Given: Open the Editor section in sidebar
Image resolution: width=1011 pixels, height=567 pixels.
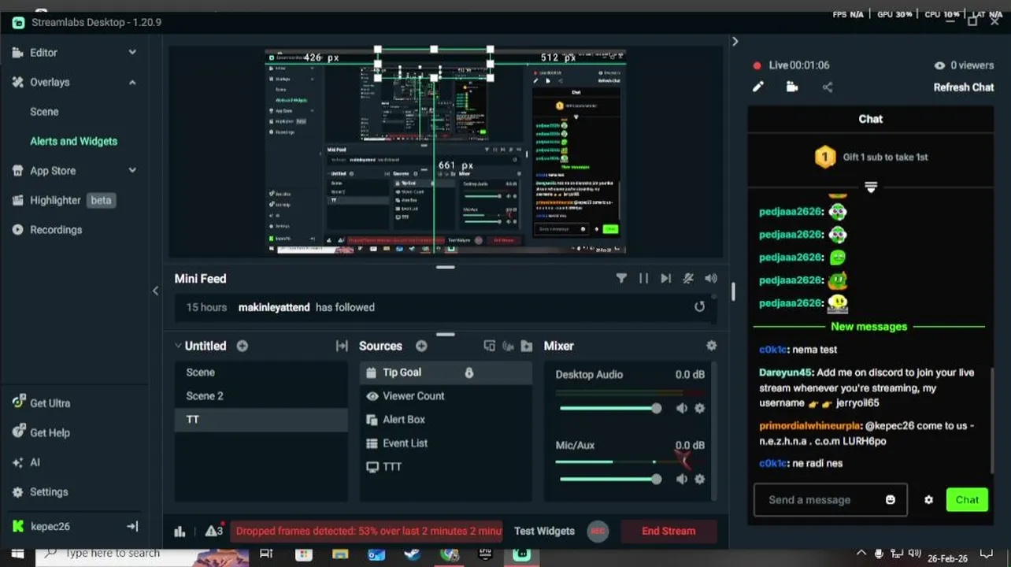Looking at the screenshot, I should click(x=43, y=53).
